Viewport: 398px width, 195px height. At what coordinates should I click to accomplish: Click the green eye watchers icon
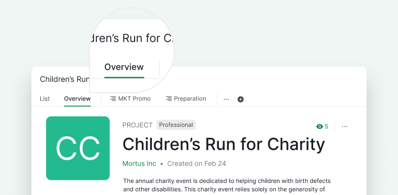click(319, 126)
